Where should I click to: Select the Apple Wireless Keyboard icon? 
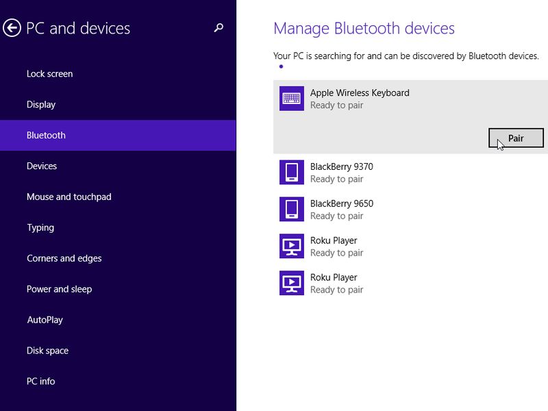pos(292,99)
